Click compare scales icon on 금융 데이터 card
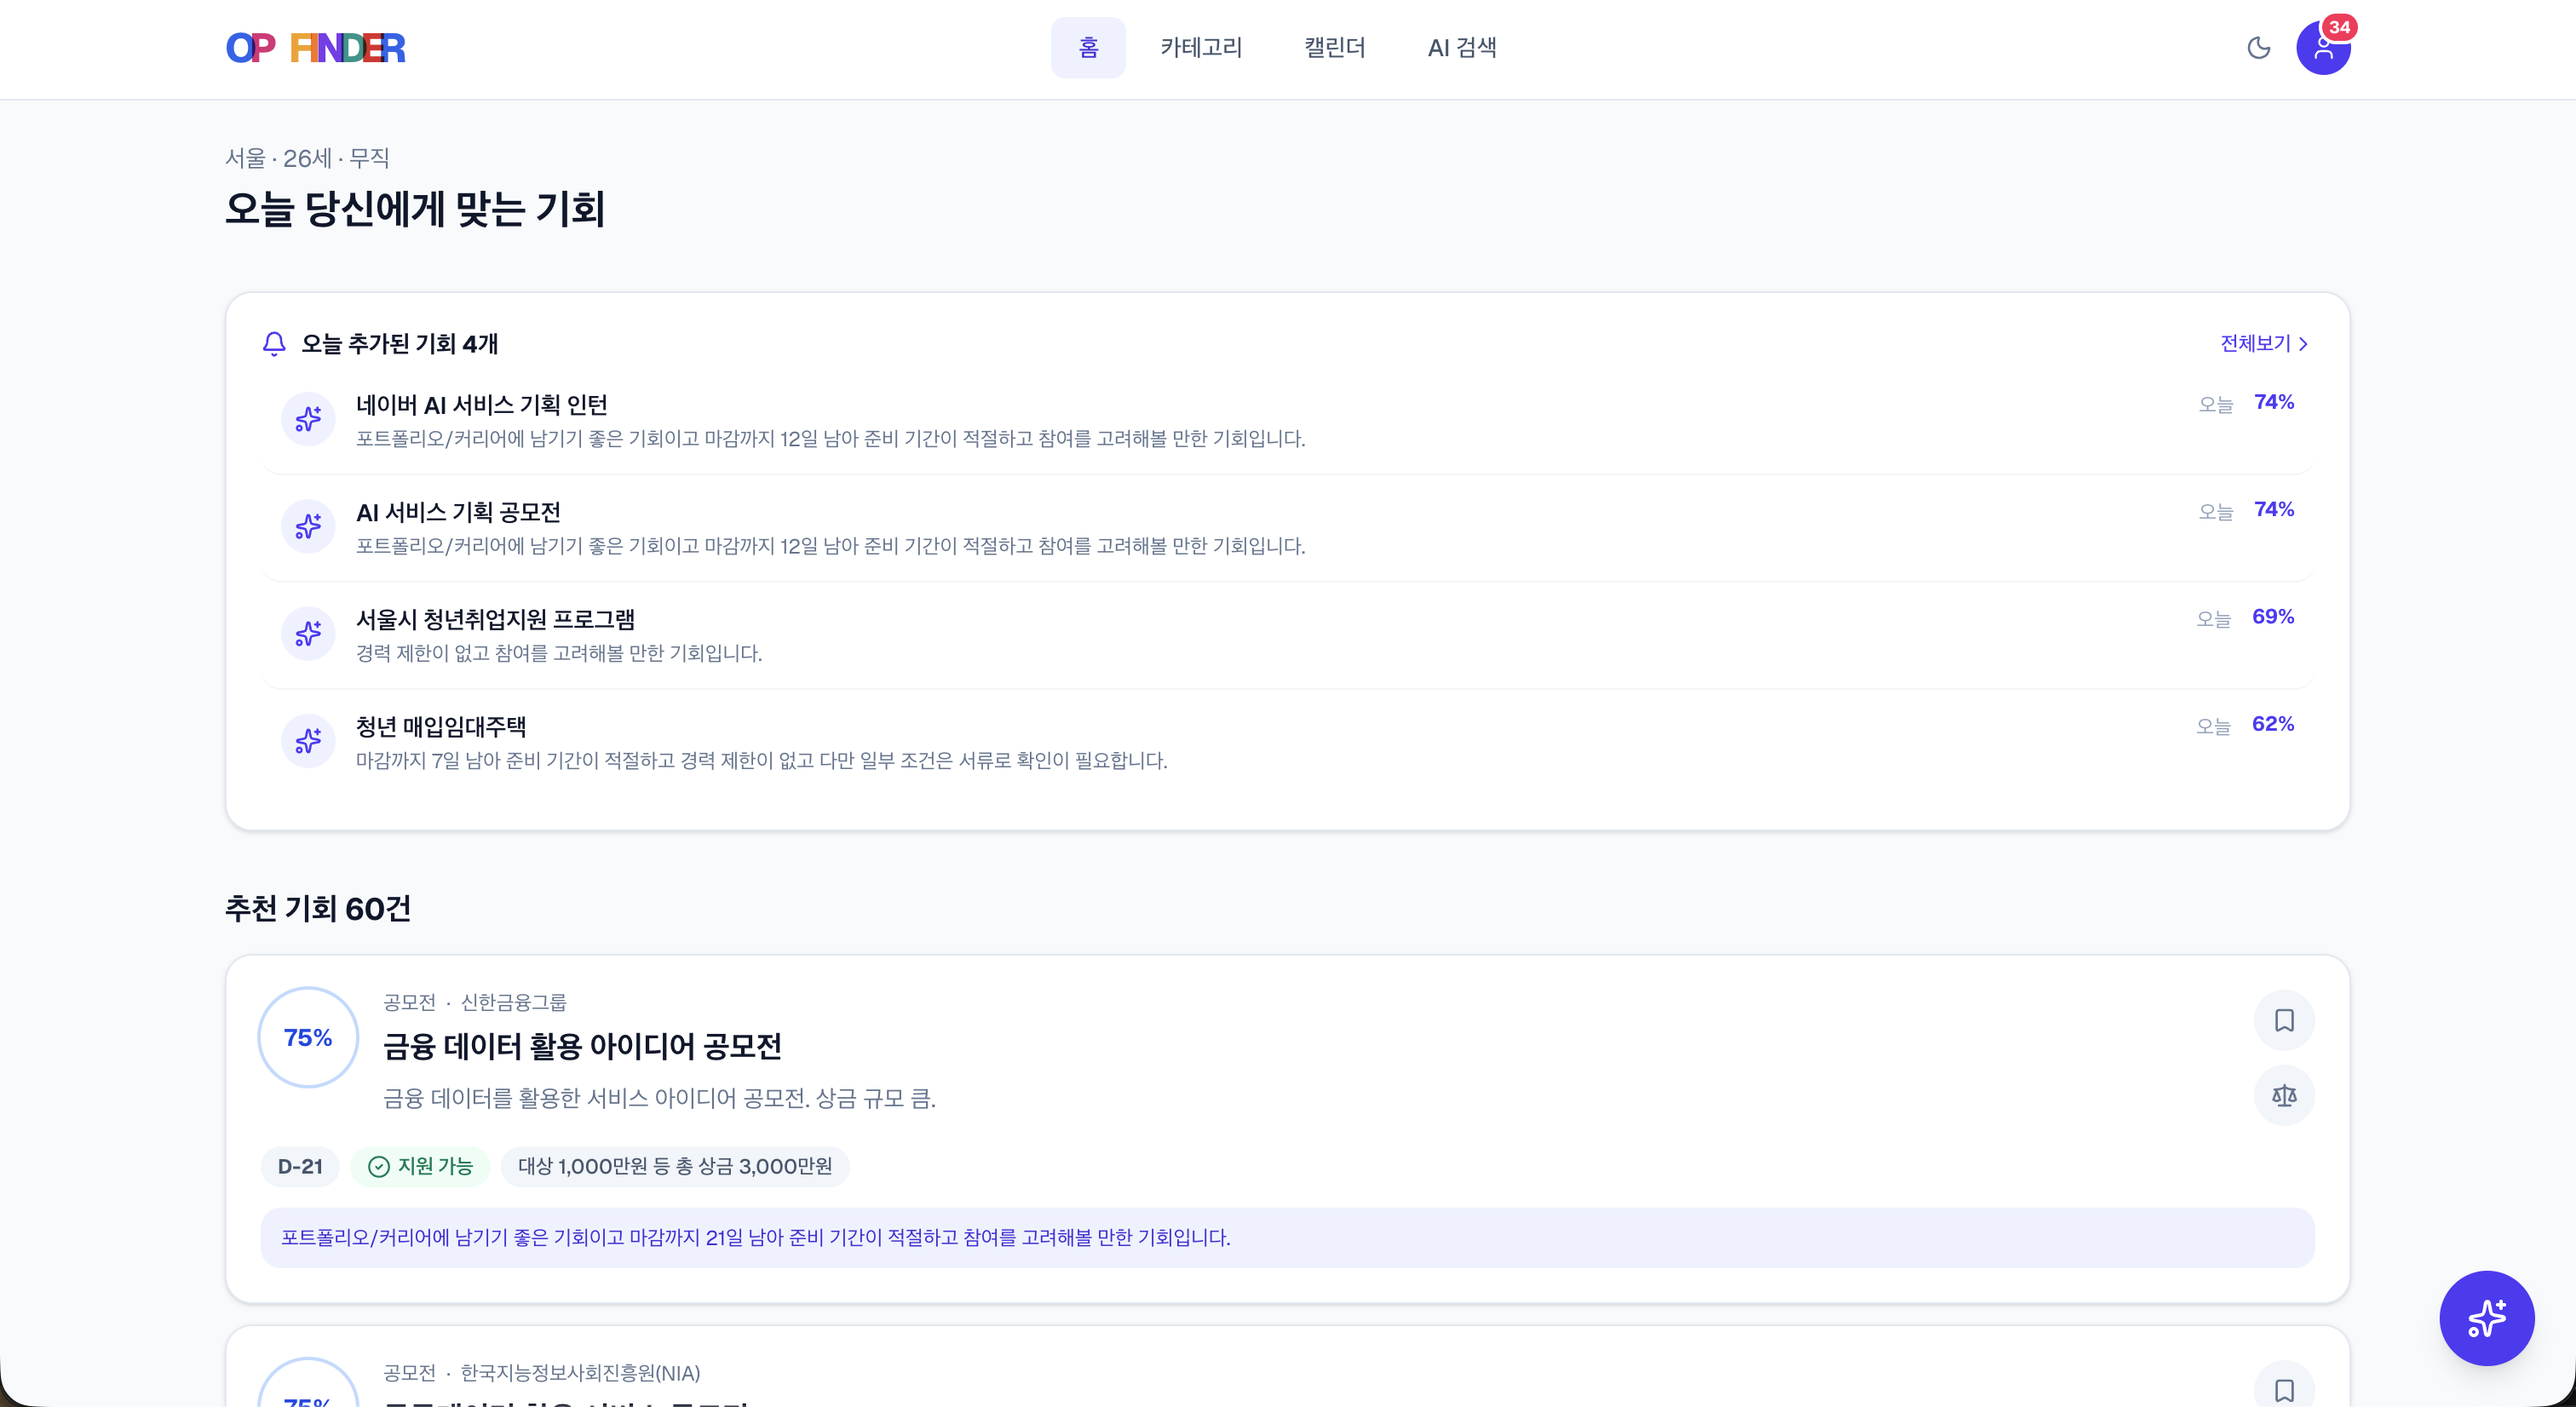2576x1407 pixels. point(2284,1096)
